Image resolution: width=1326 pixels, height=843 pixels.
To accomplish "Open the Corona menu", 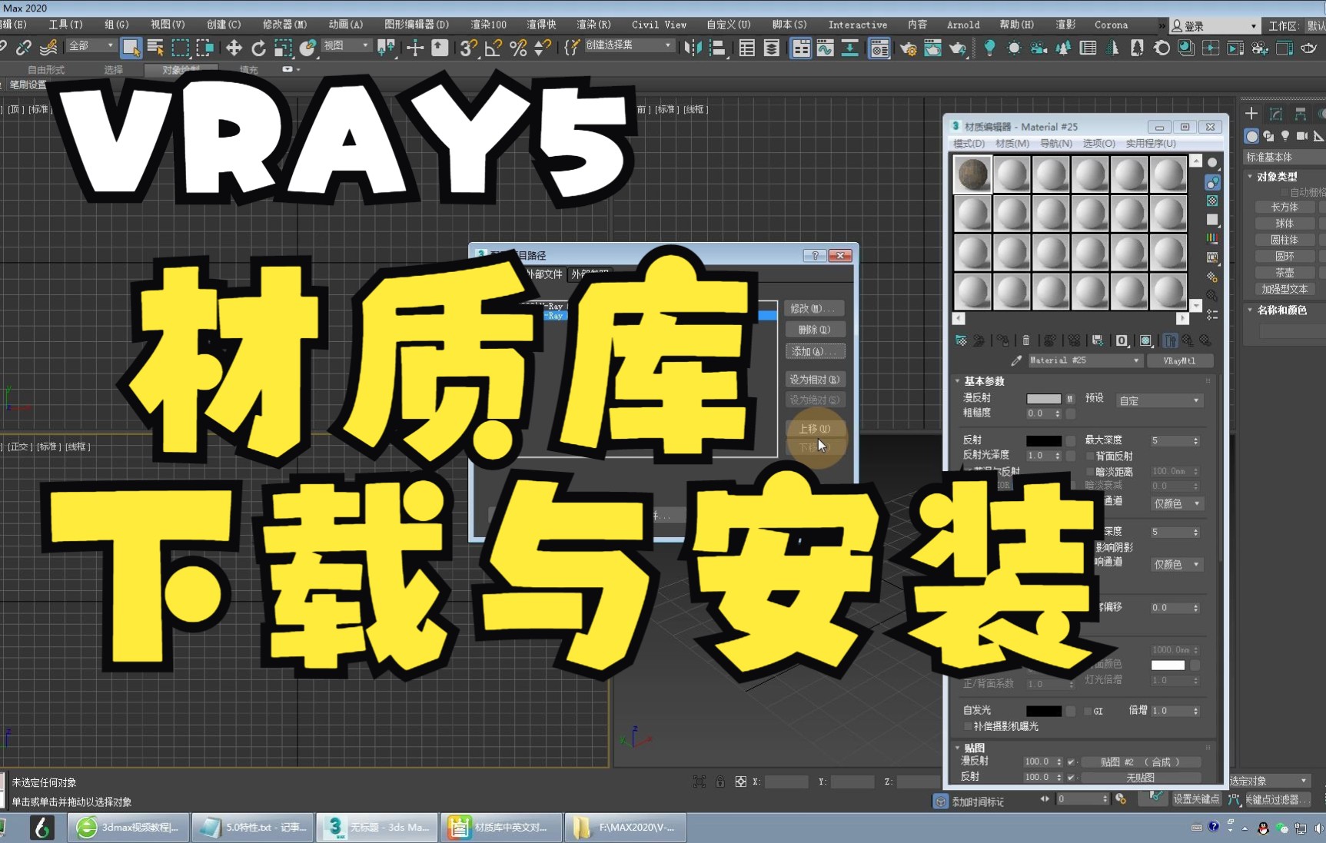I will pos(1111,25).
